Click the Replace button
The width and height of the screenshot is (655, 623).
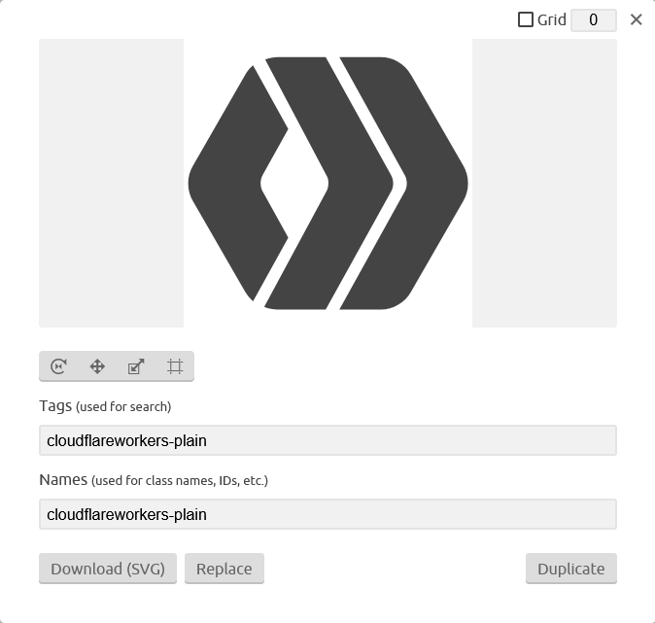pos(224,569)
